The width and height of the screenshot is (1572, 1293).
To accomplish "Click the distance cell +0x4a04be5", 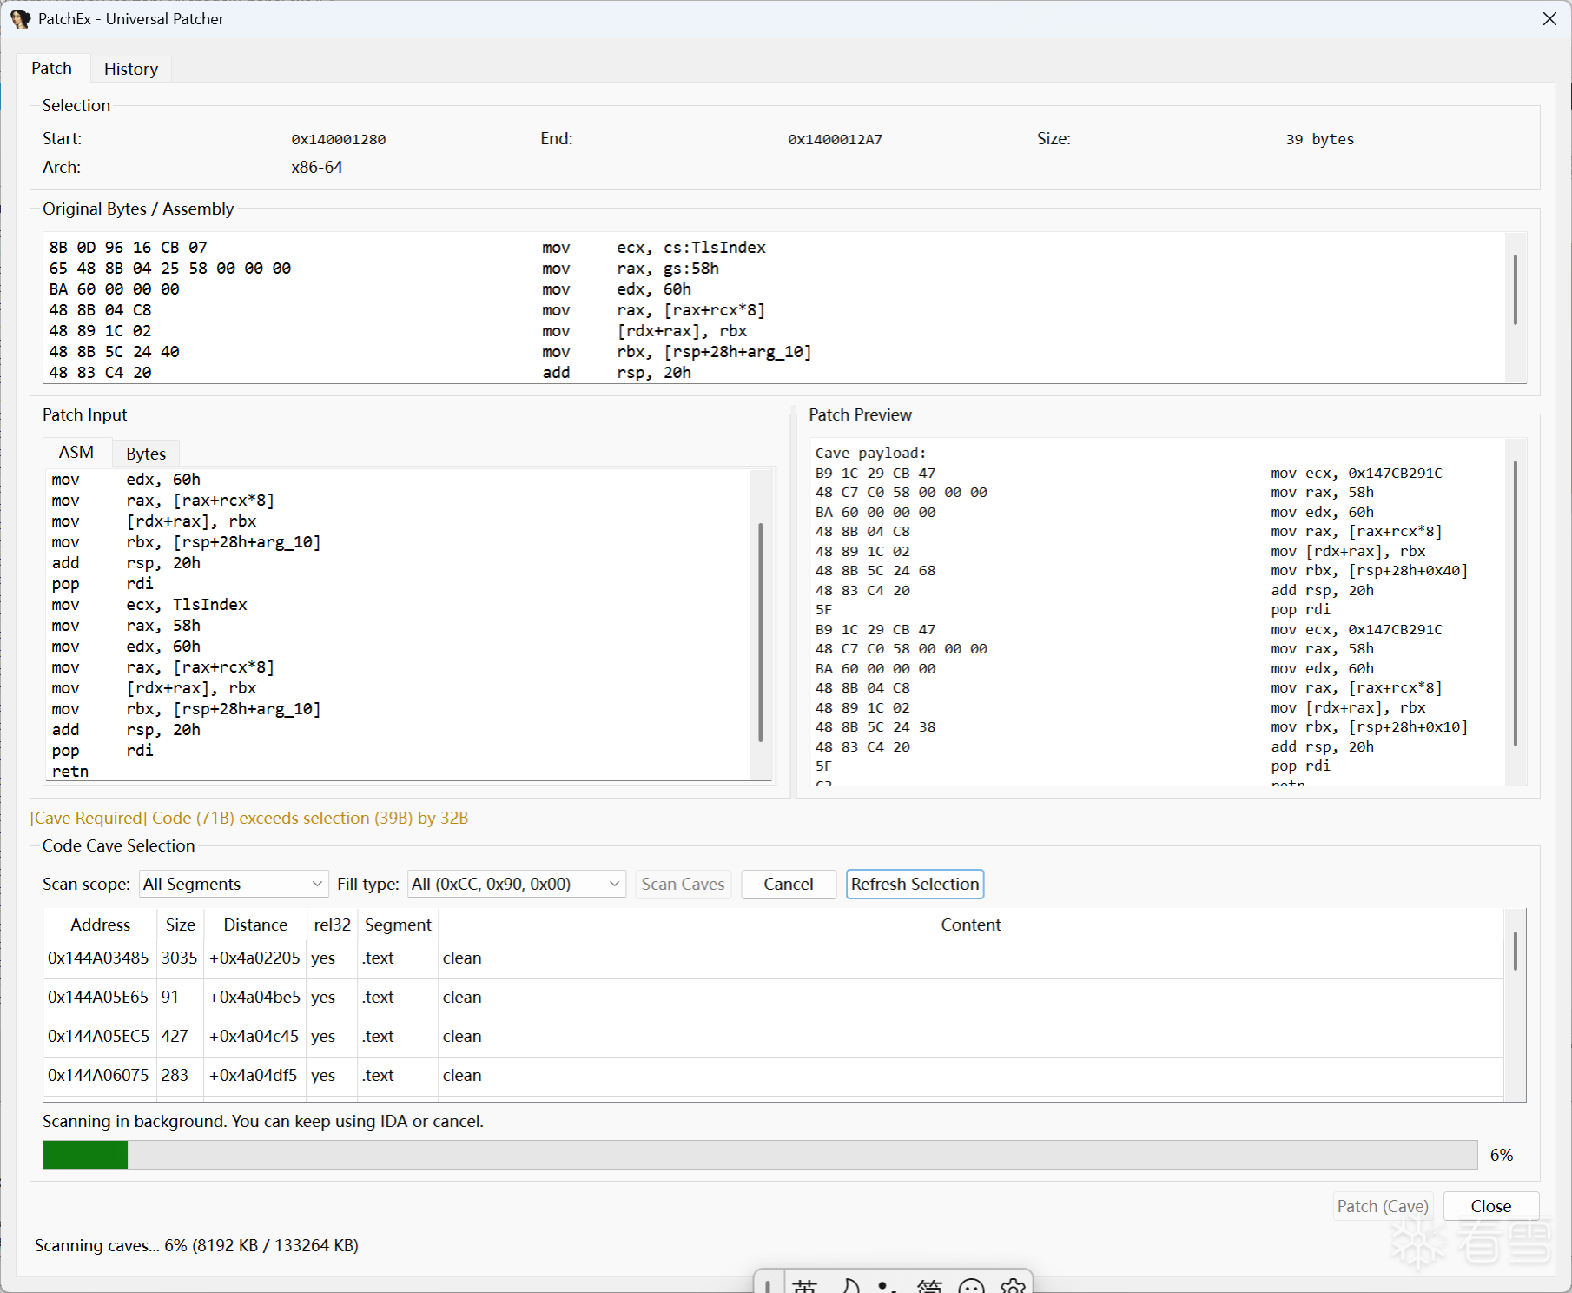I will [x=254, y=997].
